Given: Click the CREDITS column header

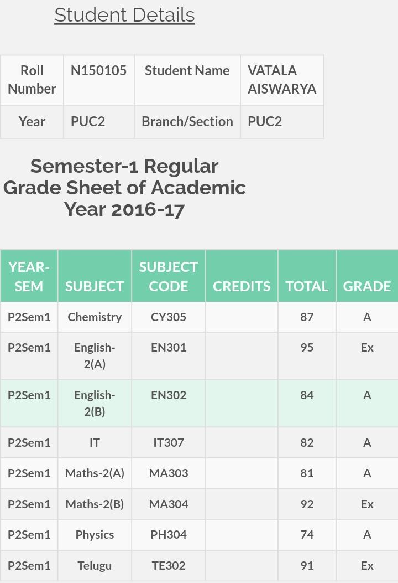Looking at the screenshot, I should click(x=242, y=276).
